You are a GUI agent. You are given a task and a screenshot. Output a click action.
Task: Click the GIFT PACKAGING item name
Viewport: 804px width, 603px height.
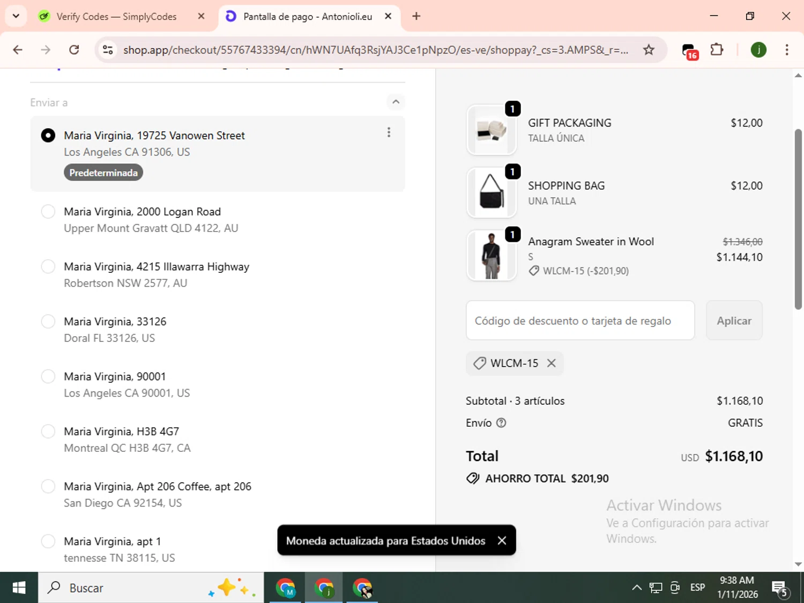point(569,123)
